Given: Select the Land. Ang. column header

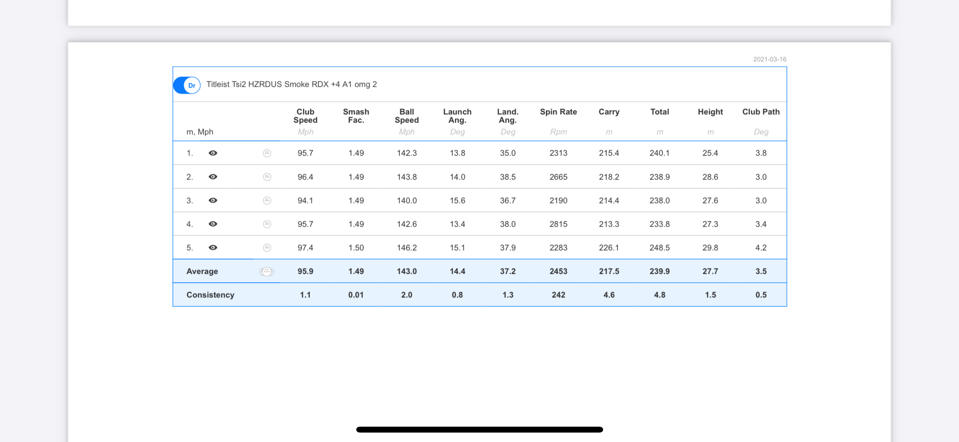Looking at the screenshot, I should [x=507, y=116].
